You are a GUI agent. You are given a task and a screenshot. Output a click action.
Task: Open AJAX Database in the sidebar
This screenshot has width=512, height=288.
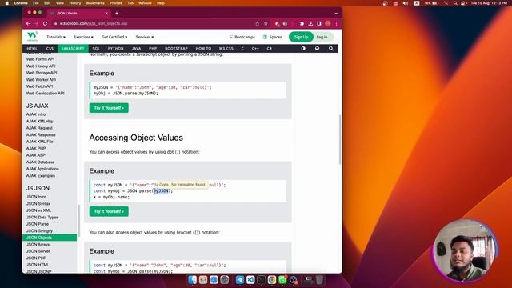point(40,162)
